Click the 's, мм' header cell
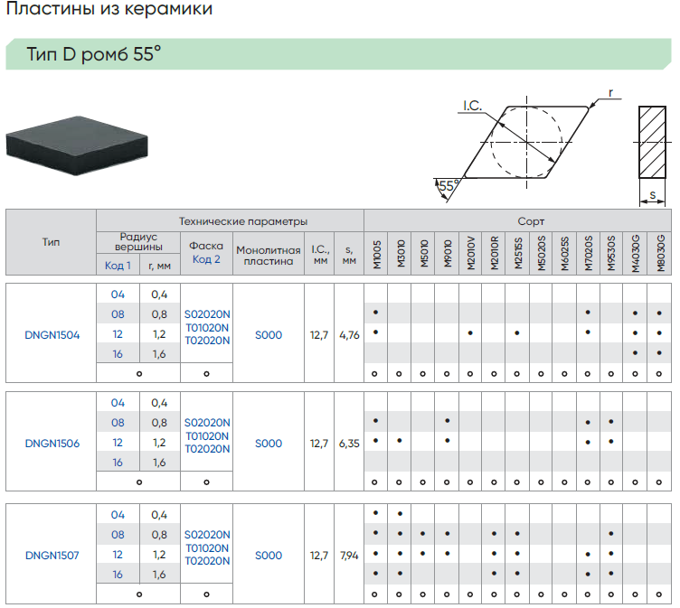 click(x=349, y=255)
